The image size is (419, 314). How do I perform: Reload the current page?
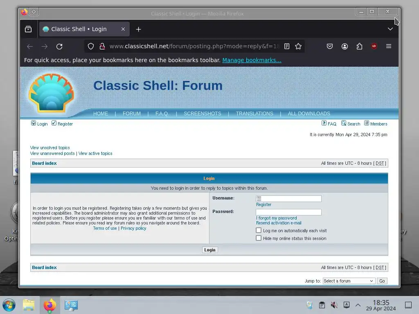[59, 47]
